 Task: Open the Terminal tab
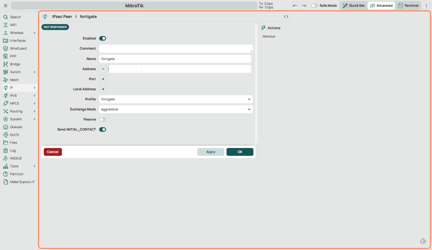pyautogui.click(x=408, y=5)
